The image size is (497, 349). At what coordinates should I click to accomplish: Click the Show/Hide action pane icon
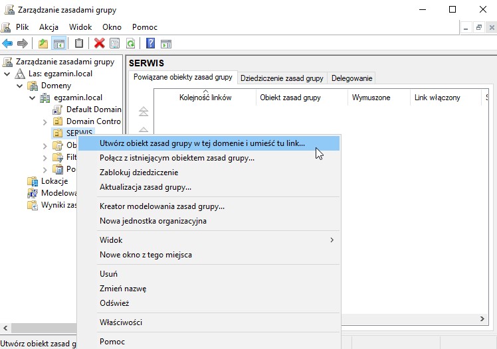[x=166, y=44]
